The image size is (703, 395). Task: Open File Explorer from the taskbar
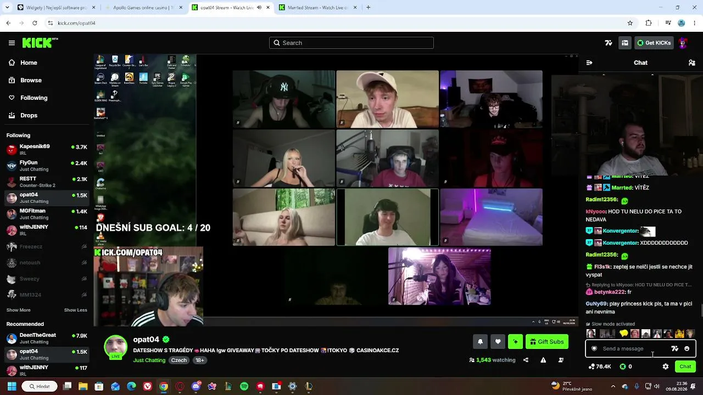pos(83,386)
